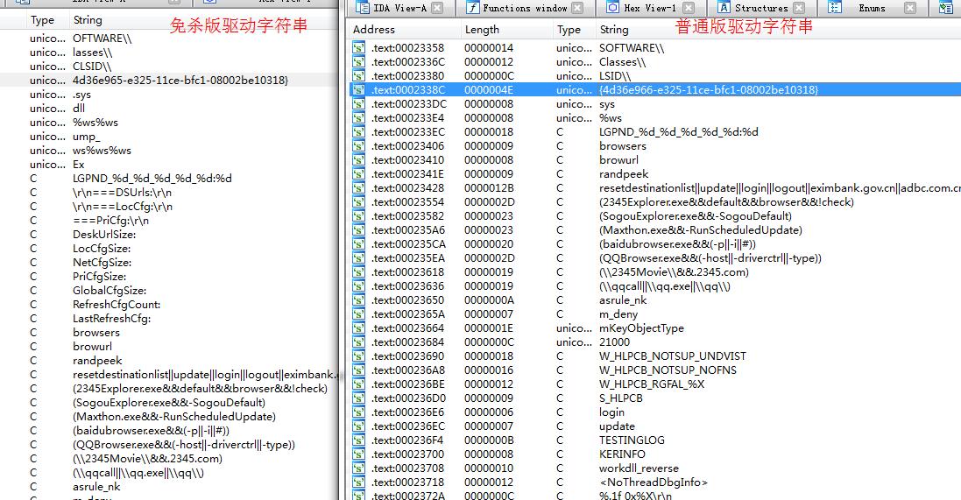
Task: Click string icon for .text:000233E4 row
Action: (359, 118)
